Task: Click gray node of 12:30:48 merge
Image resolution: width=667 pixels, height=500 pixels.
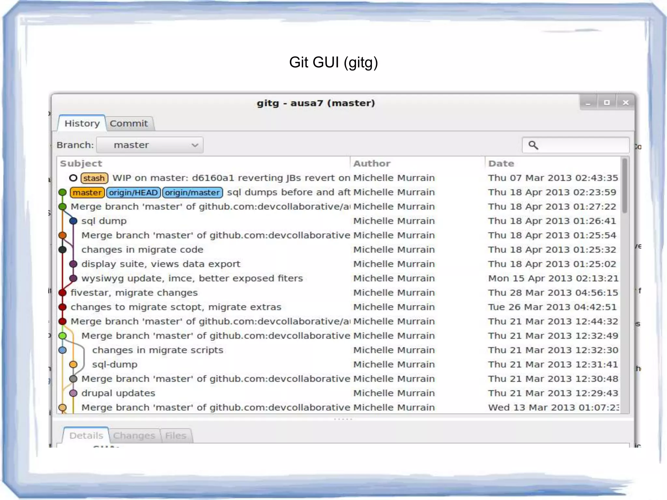Action: 73,379
